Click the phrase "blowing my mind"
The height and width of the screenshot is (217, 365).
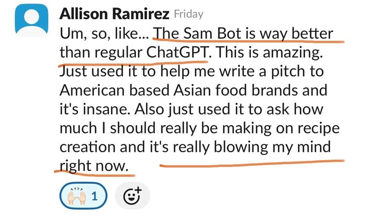(x=286, y=147)
